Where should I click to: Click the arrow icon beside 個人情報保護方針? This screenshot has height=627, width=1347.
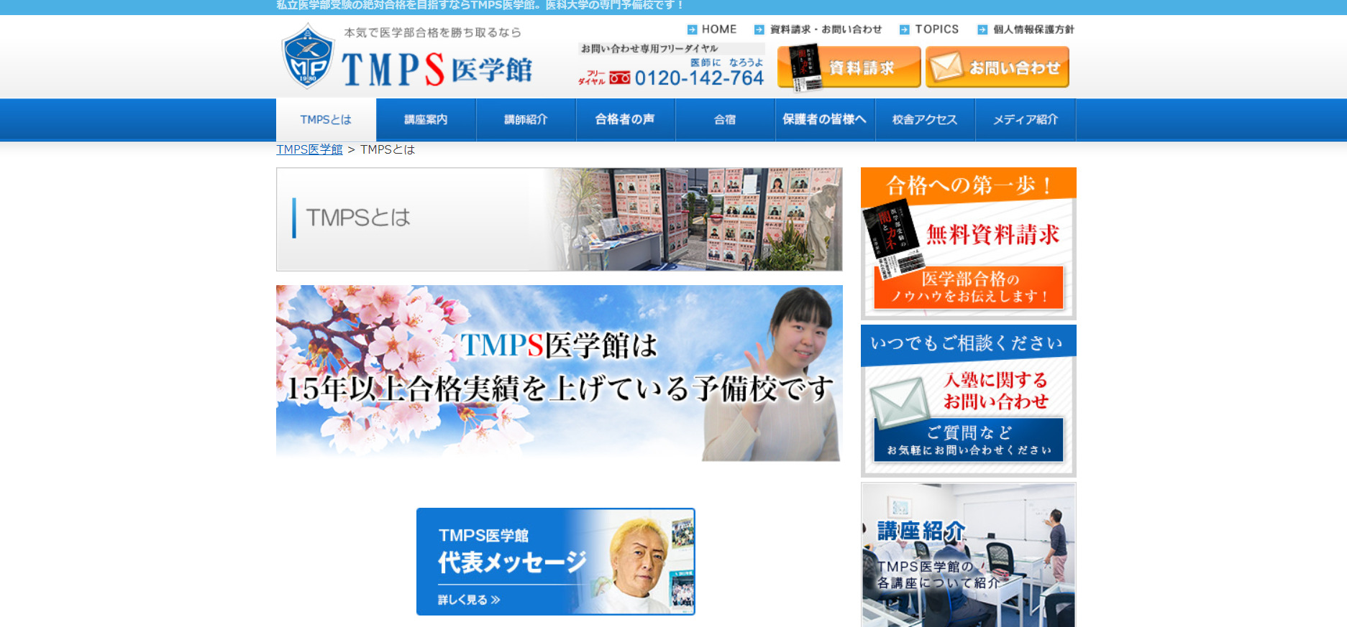click(982, 29)
